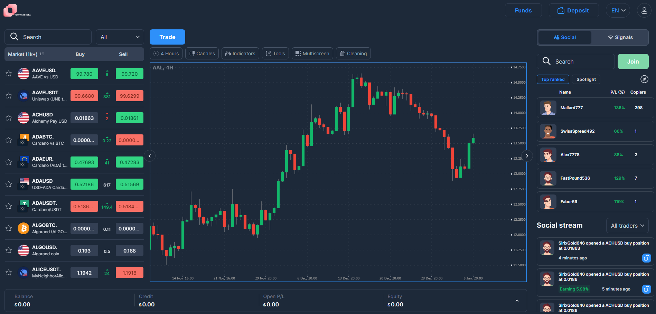Toggle favorite star for ADABTC.
The image size is (656, 314).
9,140
